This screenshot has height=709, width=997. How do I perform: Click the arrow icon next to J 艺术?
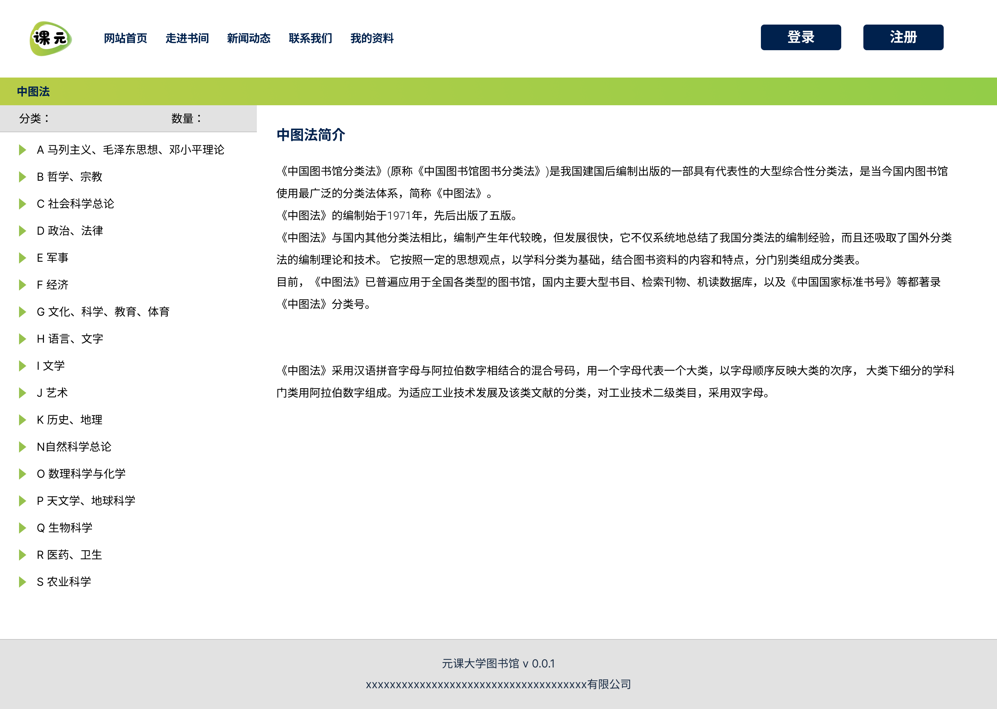[x=22, y=393]
